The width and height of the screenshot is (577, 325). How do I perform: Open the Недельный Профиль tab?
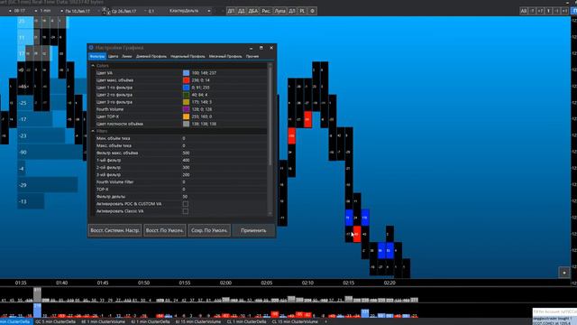pos(188,56)
